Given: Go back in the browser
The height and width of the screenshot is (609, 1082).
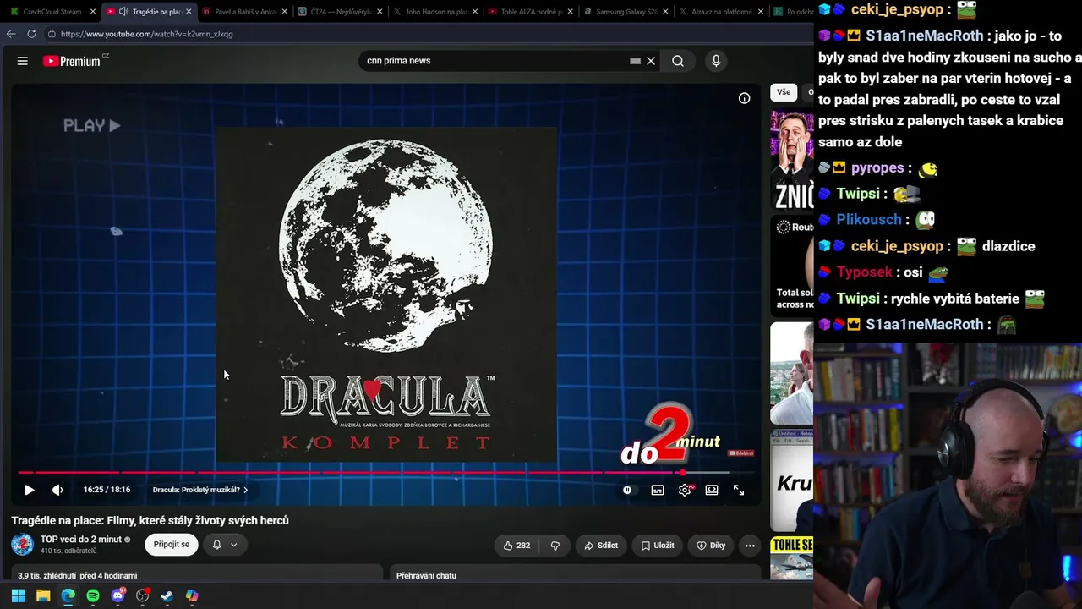Looking at the screenshot, I should click(x=11, y=34).
